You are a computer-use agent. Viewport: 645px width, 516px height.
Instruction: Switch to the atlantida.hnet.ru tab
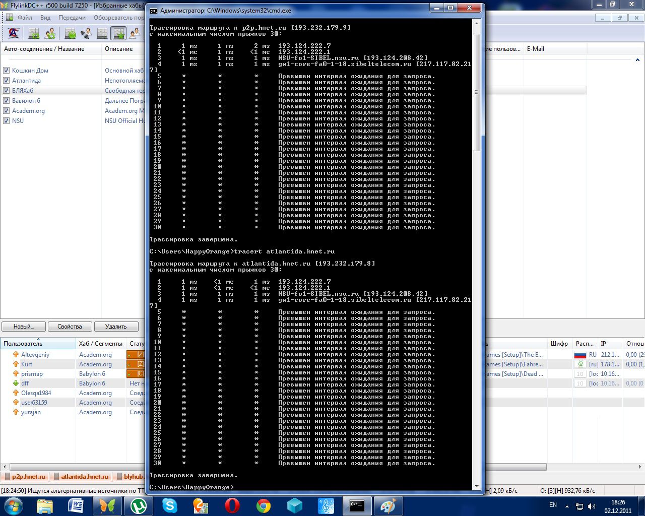pos(84,476)
